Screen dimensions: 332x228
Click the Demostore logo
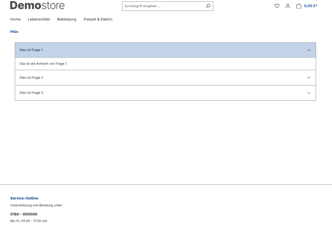pyautogui.click(x=37, y=5)
